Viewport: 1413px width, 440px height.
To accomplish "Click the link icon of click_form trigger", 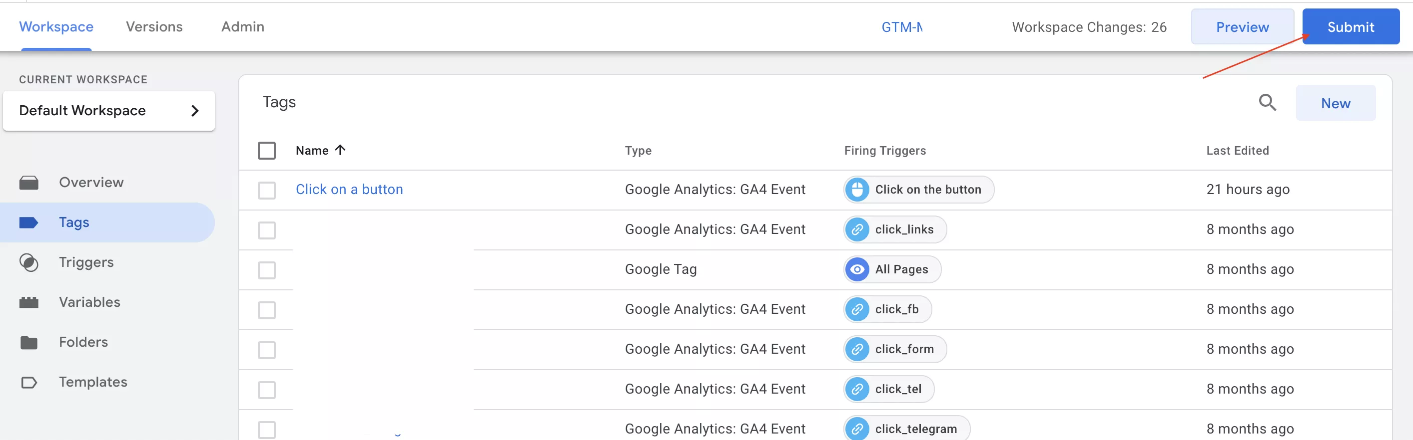I will pyautogui.click(x=857, y=350).
